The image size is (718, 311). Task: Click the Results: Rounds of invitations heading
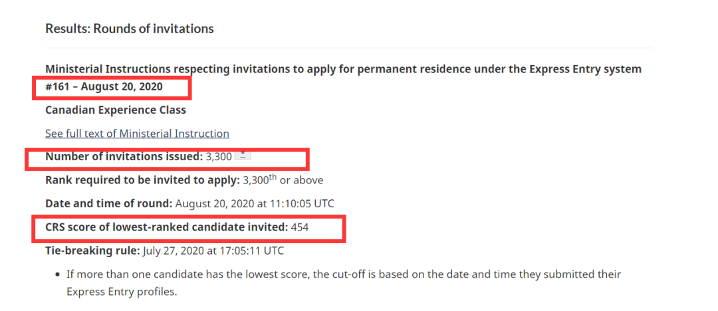click(130, 29)
